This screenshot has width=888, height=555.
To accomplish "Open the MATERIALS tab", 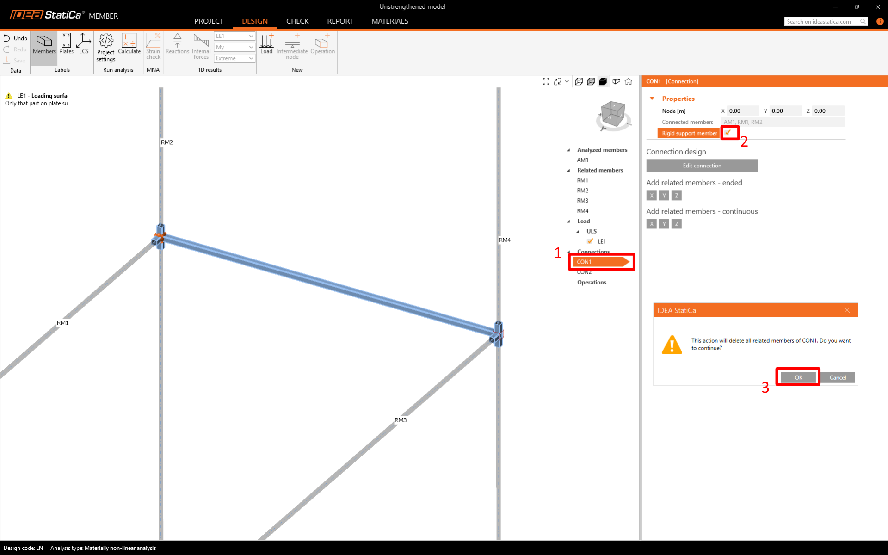I will point(389,21).
